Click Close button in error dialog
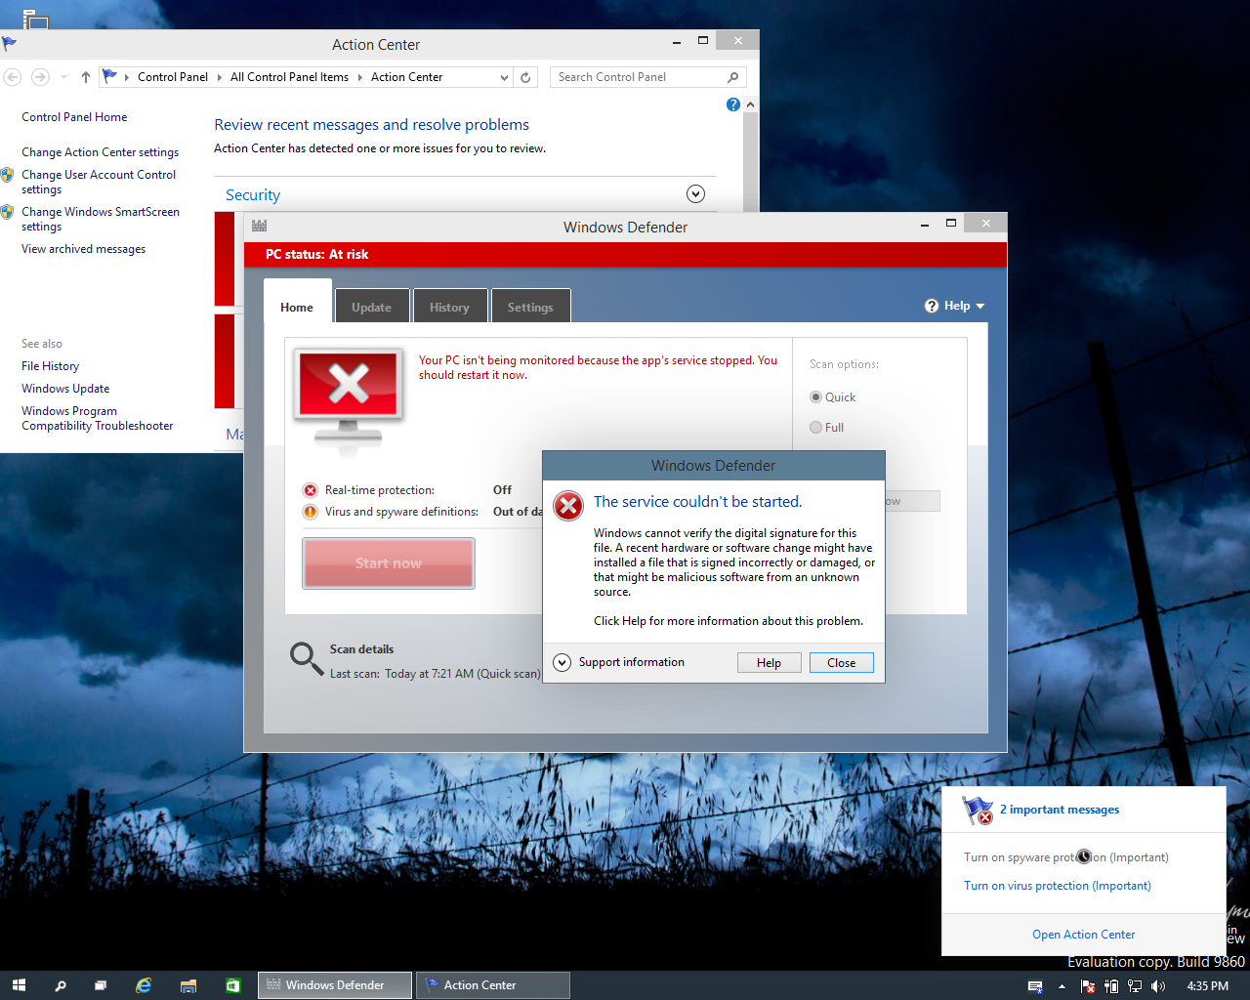 (x=842, y=662)
